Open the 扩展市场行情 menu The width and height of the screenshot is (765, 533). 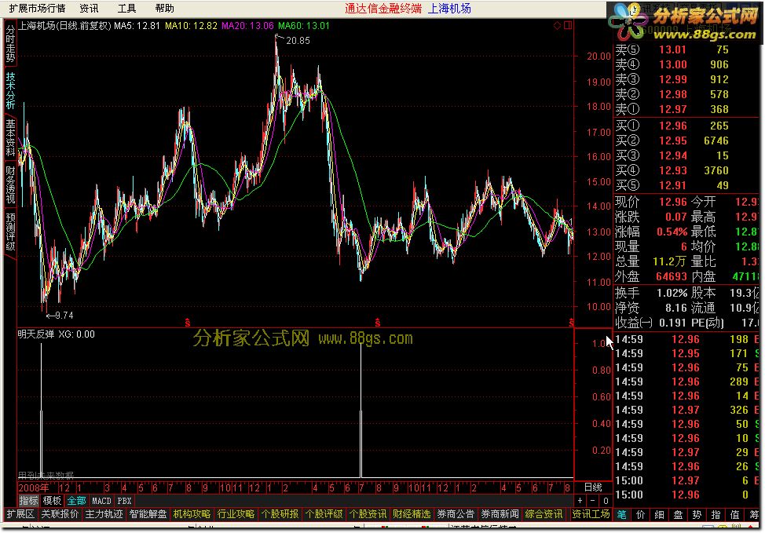point(37,9)
